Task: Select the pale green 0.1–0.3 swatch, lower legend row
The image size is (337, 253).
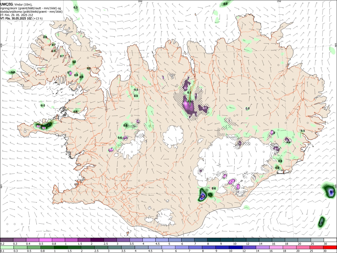Action: (x=7, y=247)
